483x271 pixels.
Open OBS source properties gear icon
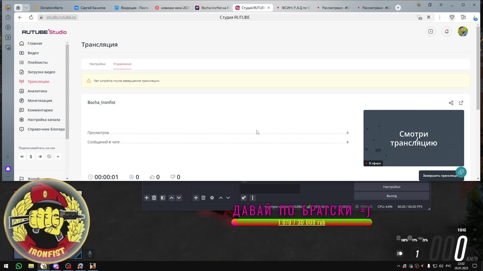(212, 198)
